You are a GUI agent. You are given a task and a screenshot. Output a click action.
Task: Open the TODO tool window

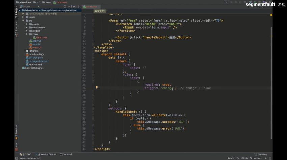tap(26, 154)
